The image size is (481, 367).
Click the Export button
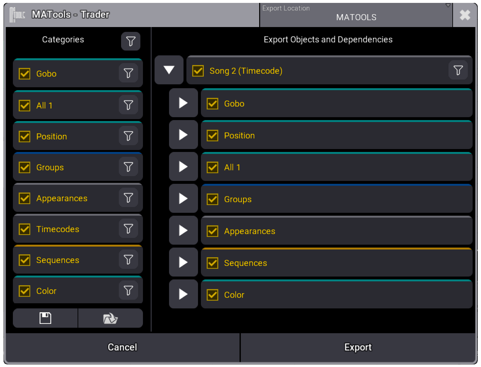(x=358, y=347)
